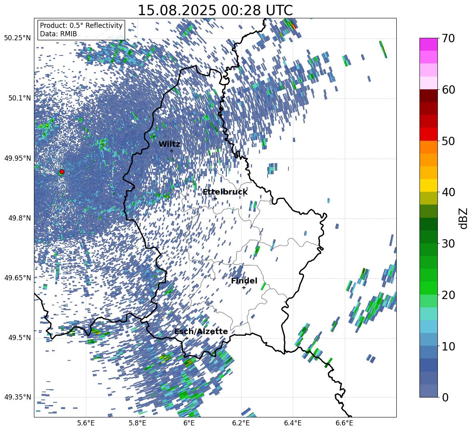Click the colorbar 40 tick label
473x431 pixels.
click(448, 192)
